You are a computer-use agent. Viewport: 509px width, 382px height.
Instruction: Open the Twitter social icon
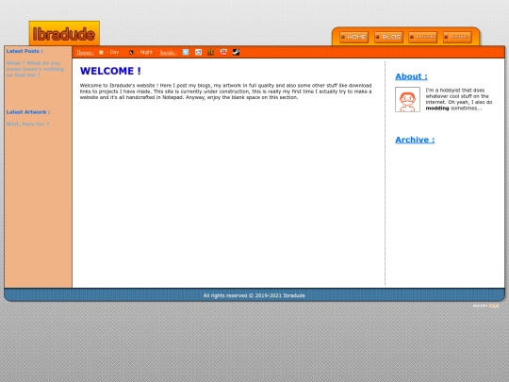tap(186, 52)
